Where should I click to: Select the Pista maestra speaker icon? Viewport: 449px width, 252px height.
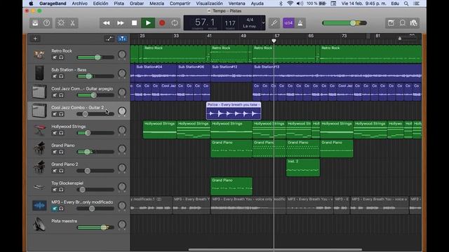click(39, 224)
